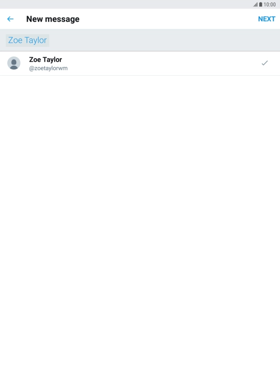
Task: Click the New message title
Action: tap(53, 19)
